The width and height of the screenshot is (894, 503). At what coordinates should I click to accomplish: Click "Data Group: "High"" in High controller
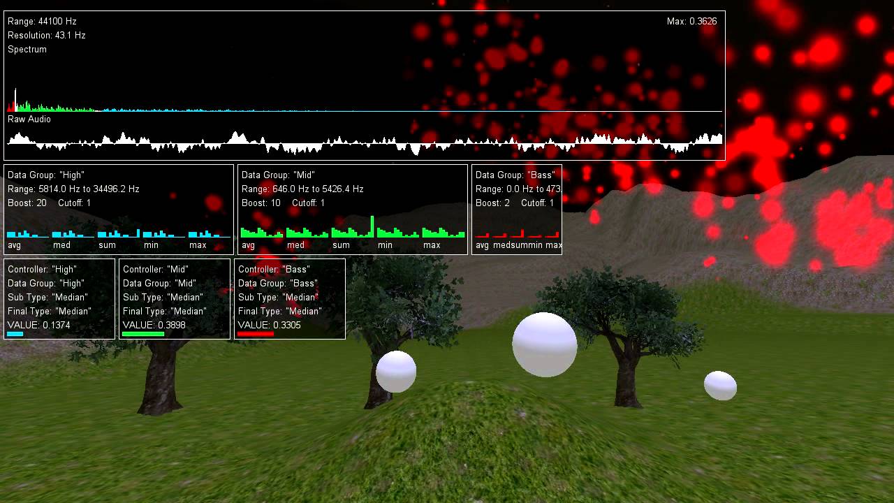pyautogui.click(x=45, y=284)
